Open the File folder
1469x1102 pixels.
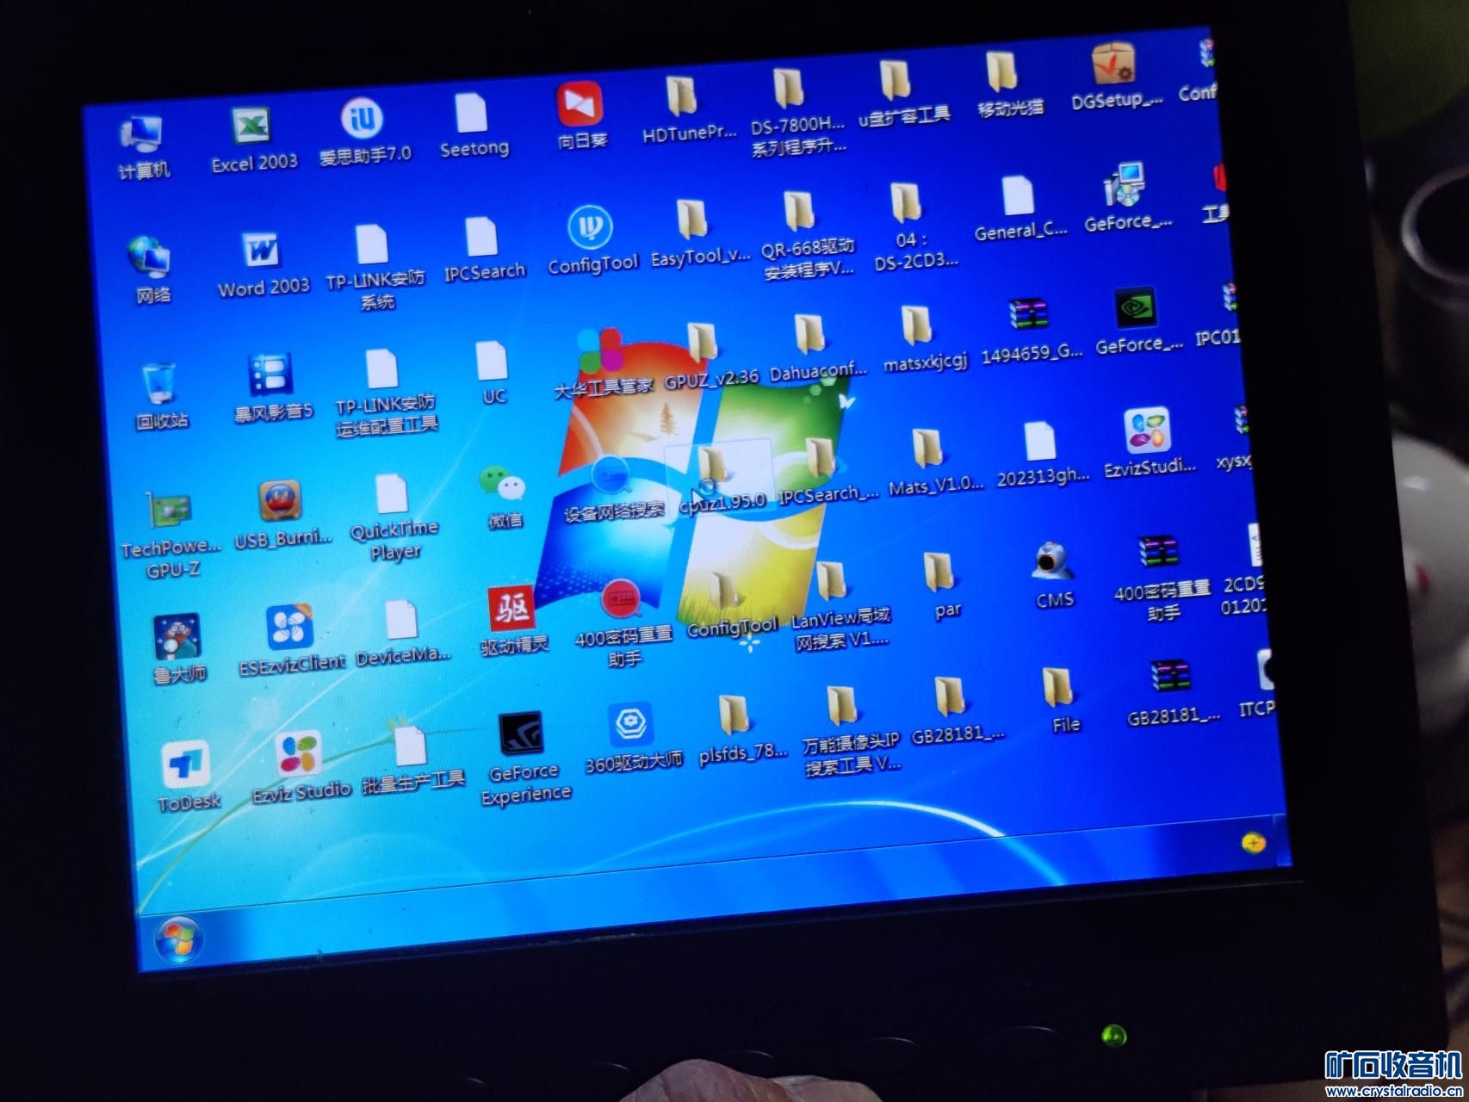coord(1057,689)
